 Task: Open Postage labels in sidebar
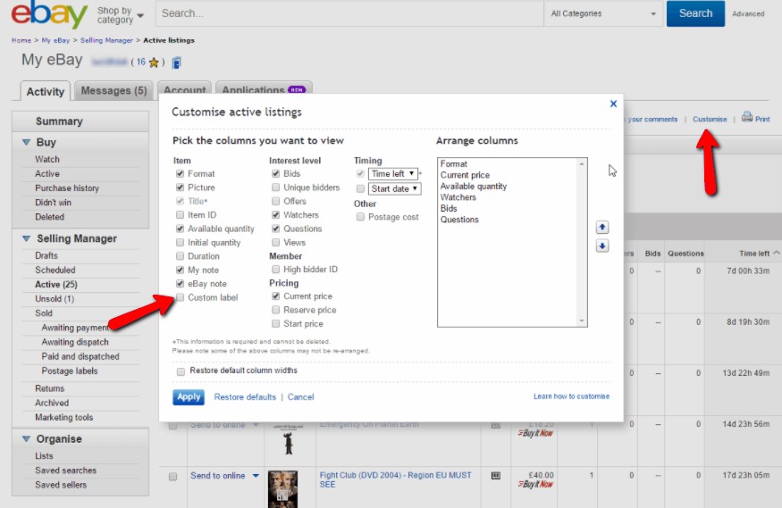pyautogui.click(x=70, y=371)
